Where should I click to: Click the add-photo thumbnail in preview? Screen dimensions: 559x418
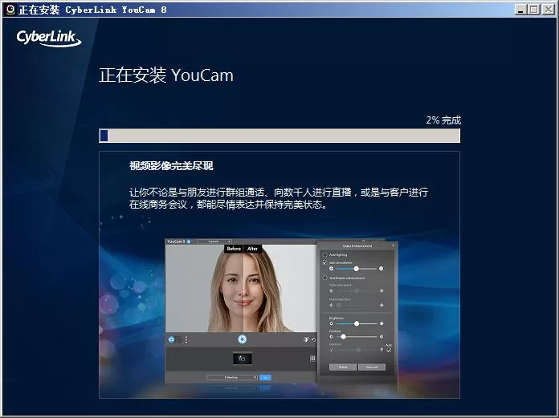tap(242, 359)
